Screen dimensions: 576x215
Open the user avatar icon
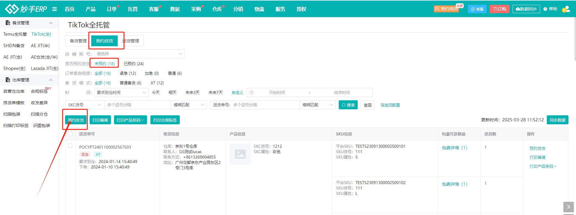566,9
